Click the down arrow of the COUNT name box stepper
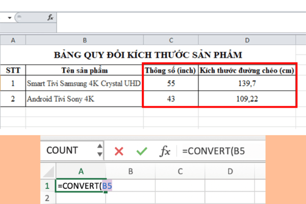Screen dimensions: 306x204 pos(100,155)
